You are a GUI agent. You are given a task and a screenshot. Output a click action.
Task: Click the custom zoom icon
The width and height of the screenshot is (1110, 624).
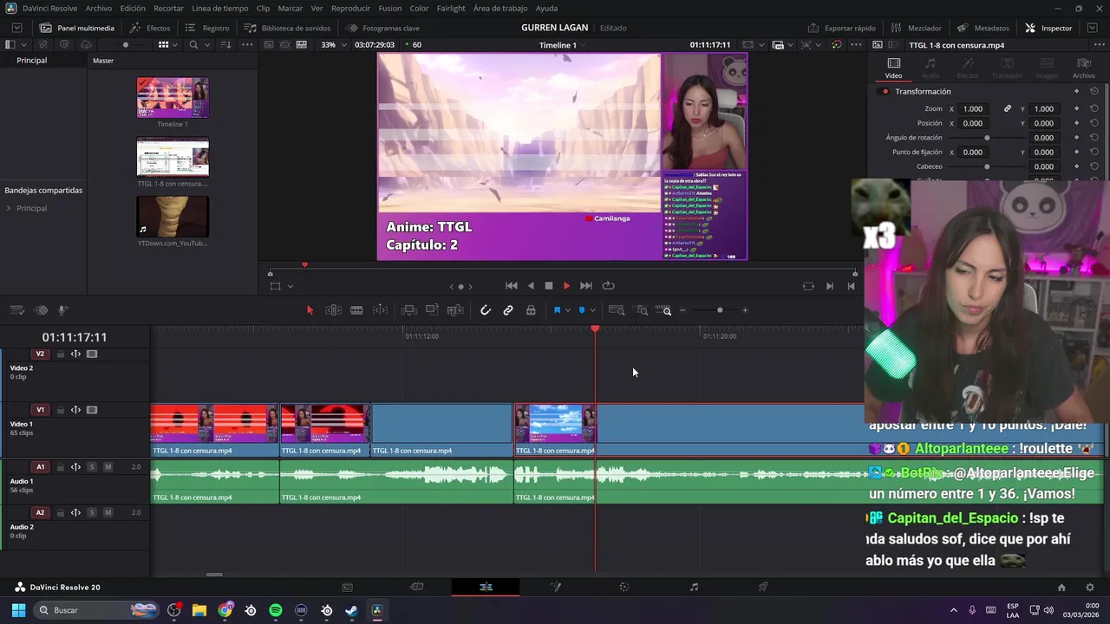663,310
